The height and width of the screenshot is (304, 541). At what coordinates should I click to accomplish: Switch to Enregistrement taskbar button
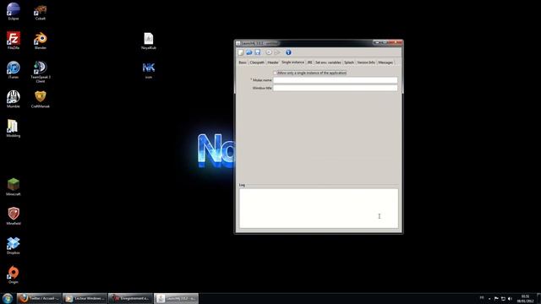130,298
